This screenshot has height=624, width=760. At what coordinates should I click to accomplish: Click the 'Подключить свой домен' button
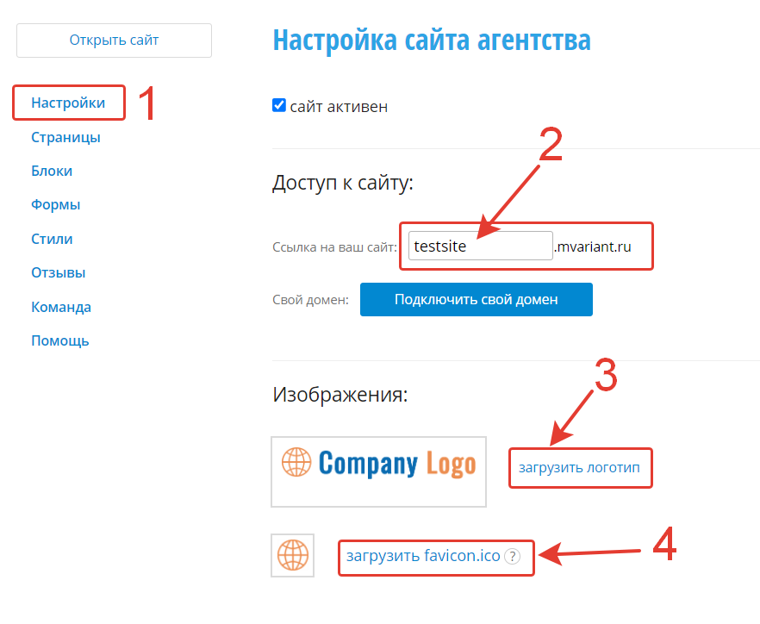point(476,300)
